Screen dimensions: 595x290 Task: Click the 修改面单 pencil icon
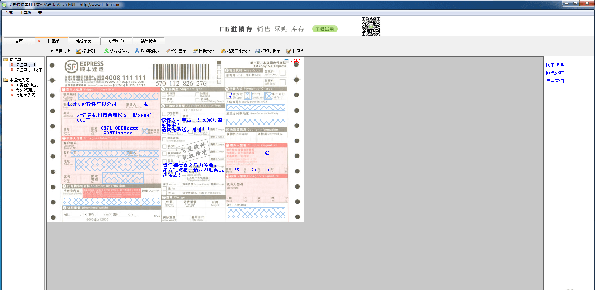pos(168,51)
